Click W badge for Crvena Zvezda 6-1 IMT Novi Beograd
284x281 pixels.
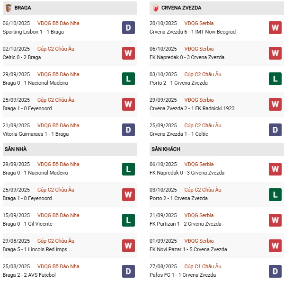point(275,28)
